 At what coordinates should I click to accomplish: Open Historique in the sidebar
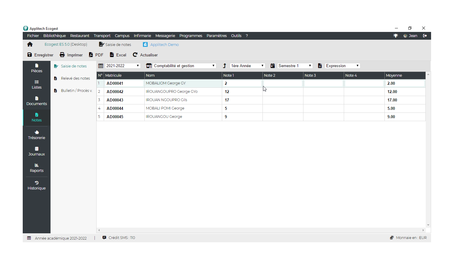[36, 186]
